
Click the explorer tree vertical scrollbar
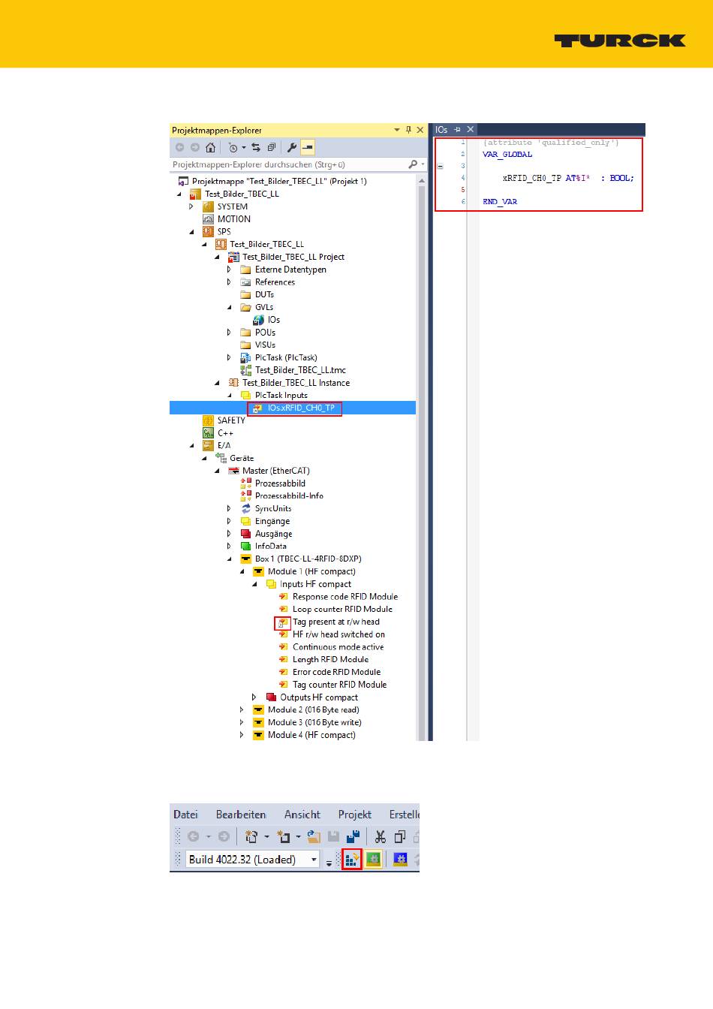pos(422,458)
